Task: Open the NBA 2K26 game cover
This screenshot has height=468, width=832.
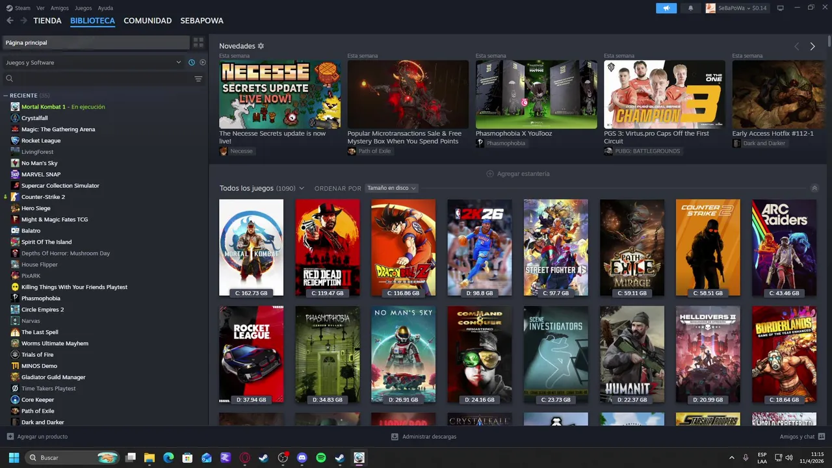Action: click(480, 248)
